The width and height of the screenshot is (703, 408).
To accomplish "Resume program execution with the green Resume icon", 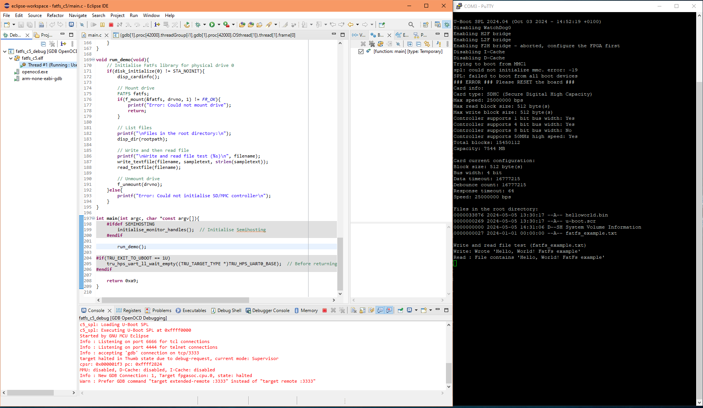I will click(x=94, y=25).
